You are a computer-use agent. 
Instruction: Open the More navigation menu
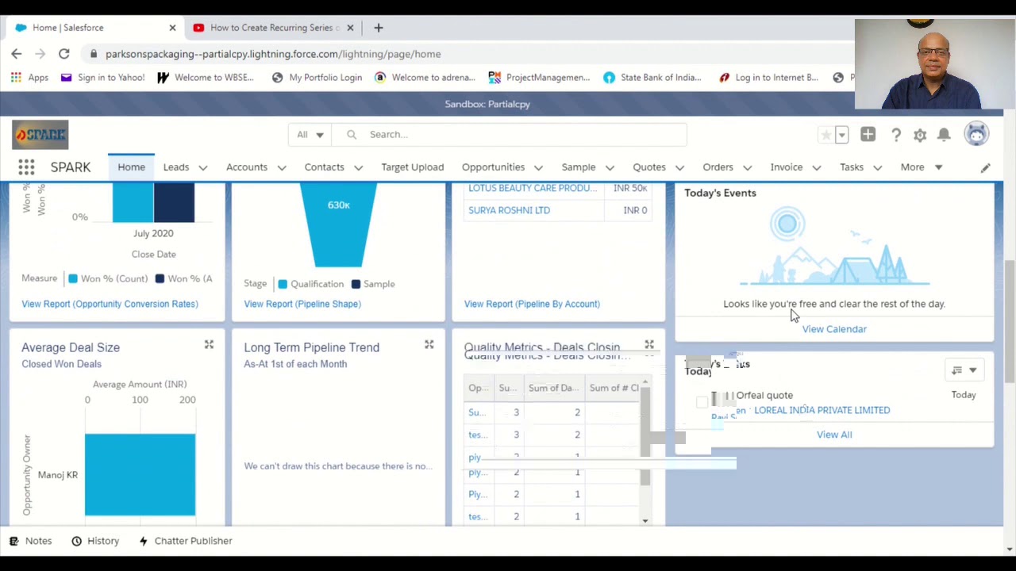click(x=921, y=167)
